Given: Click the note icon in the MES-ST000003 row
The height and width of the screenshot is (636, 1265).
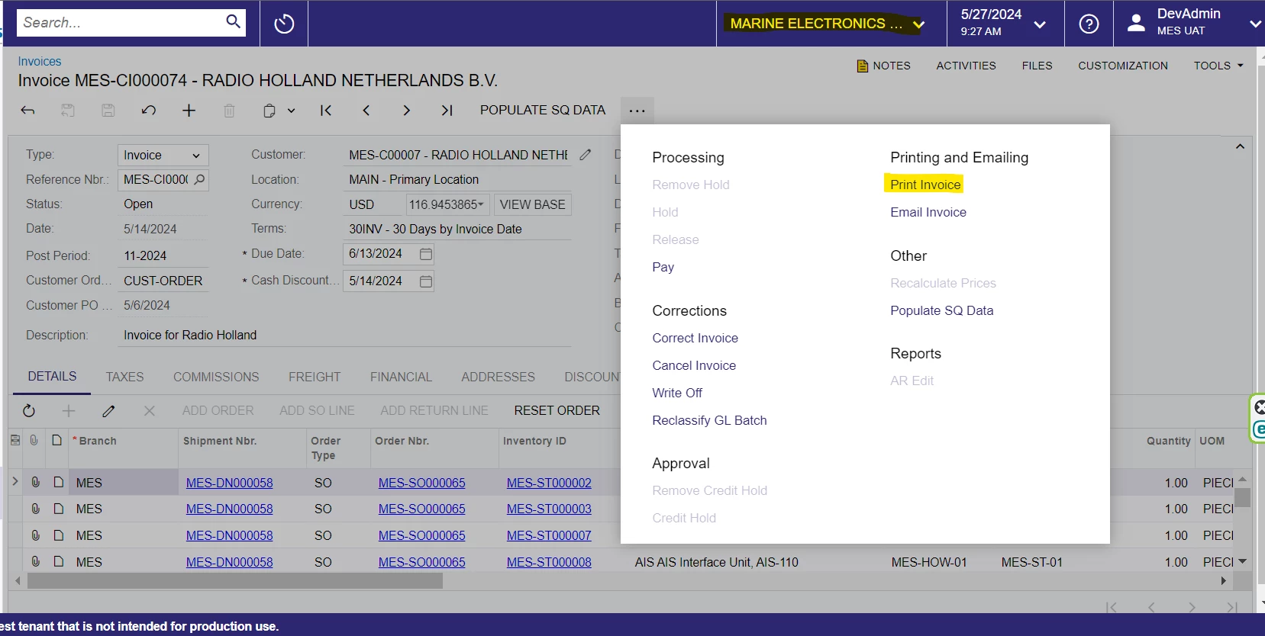Looking at the screenshot, I should pyautogui.click(x=58, y=509).
